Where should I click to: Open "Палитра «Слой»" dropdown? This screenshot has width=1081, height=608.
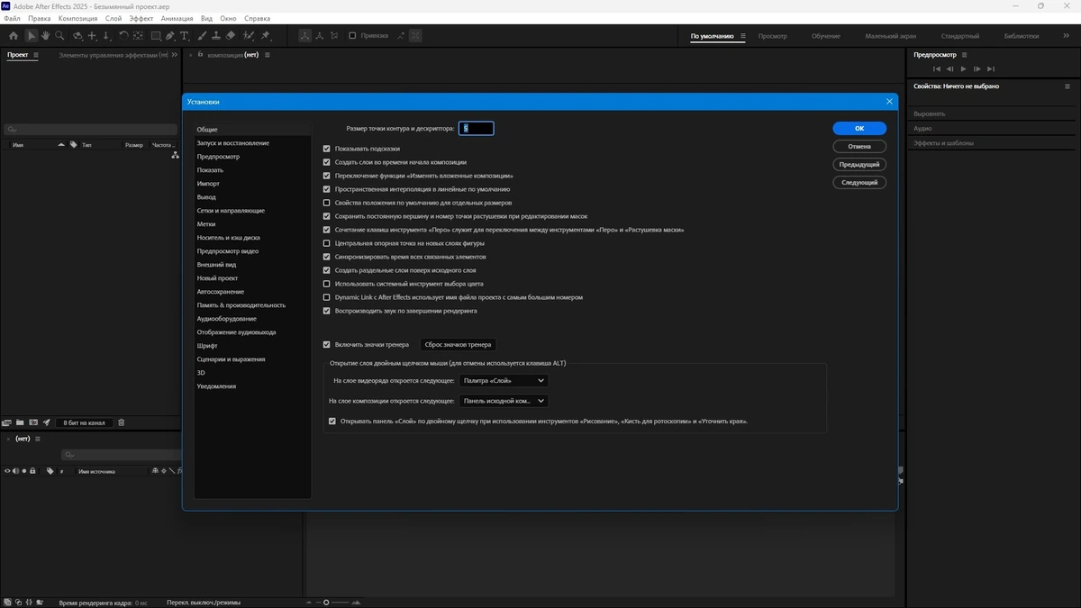[x=504, y=381]
